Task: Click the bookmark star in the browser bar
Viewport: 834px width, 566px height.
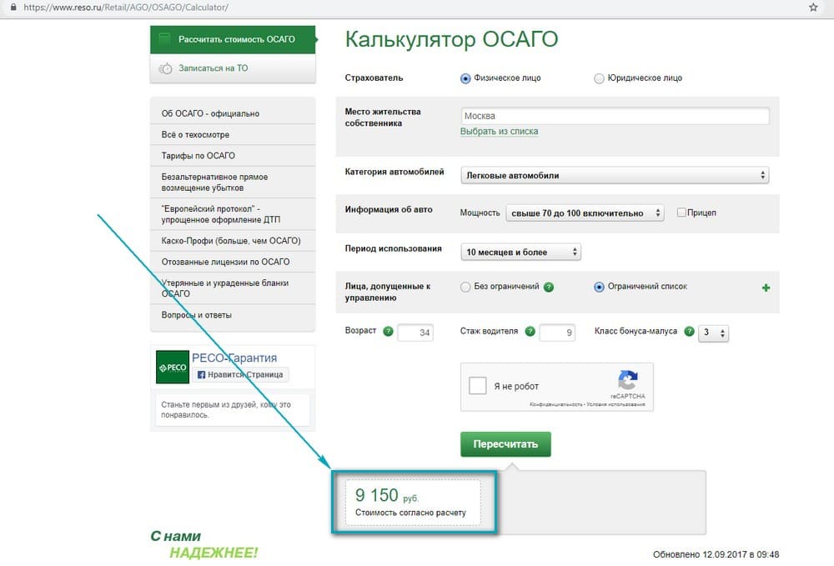Action: [813, 8]
